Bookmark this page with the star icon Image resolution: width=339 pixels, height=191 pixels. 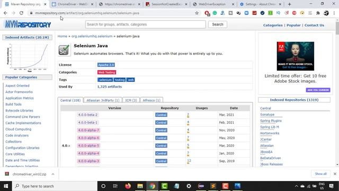pyautogui.click(x=197, y=13)
